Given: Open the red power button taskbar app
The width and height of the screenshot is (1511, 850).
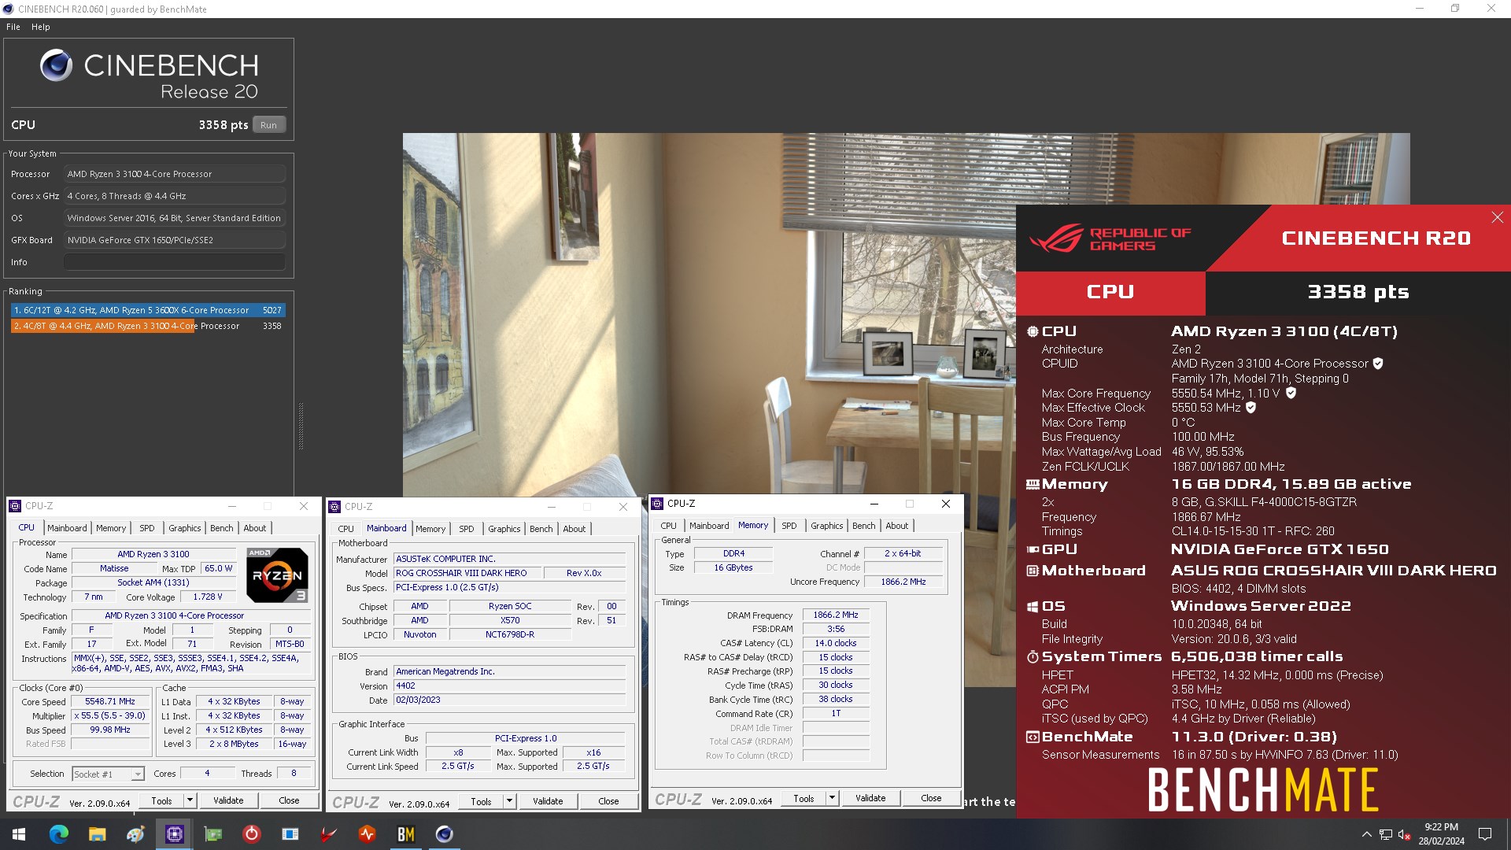Looking at the screenshot, I should click(251, 834).
